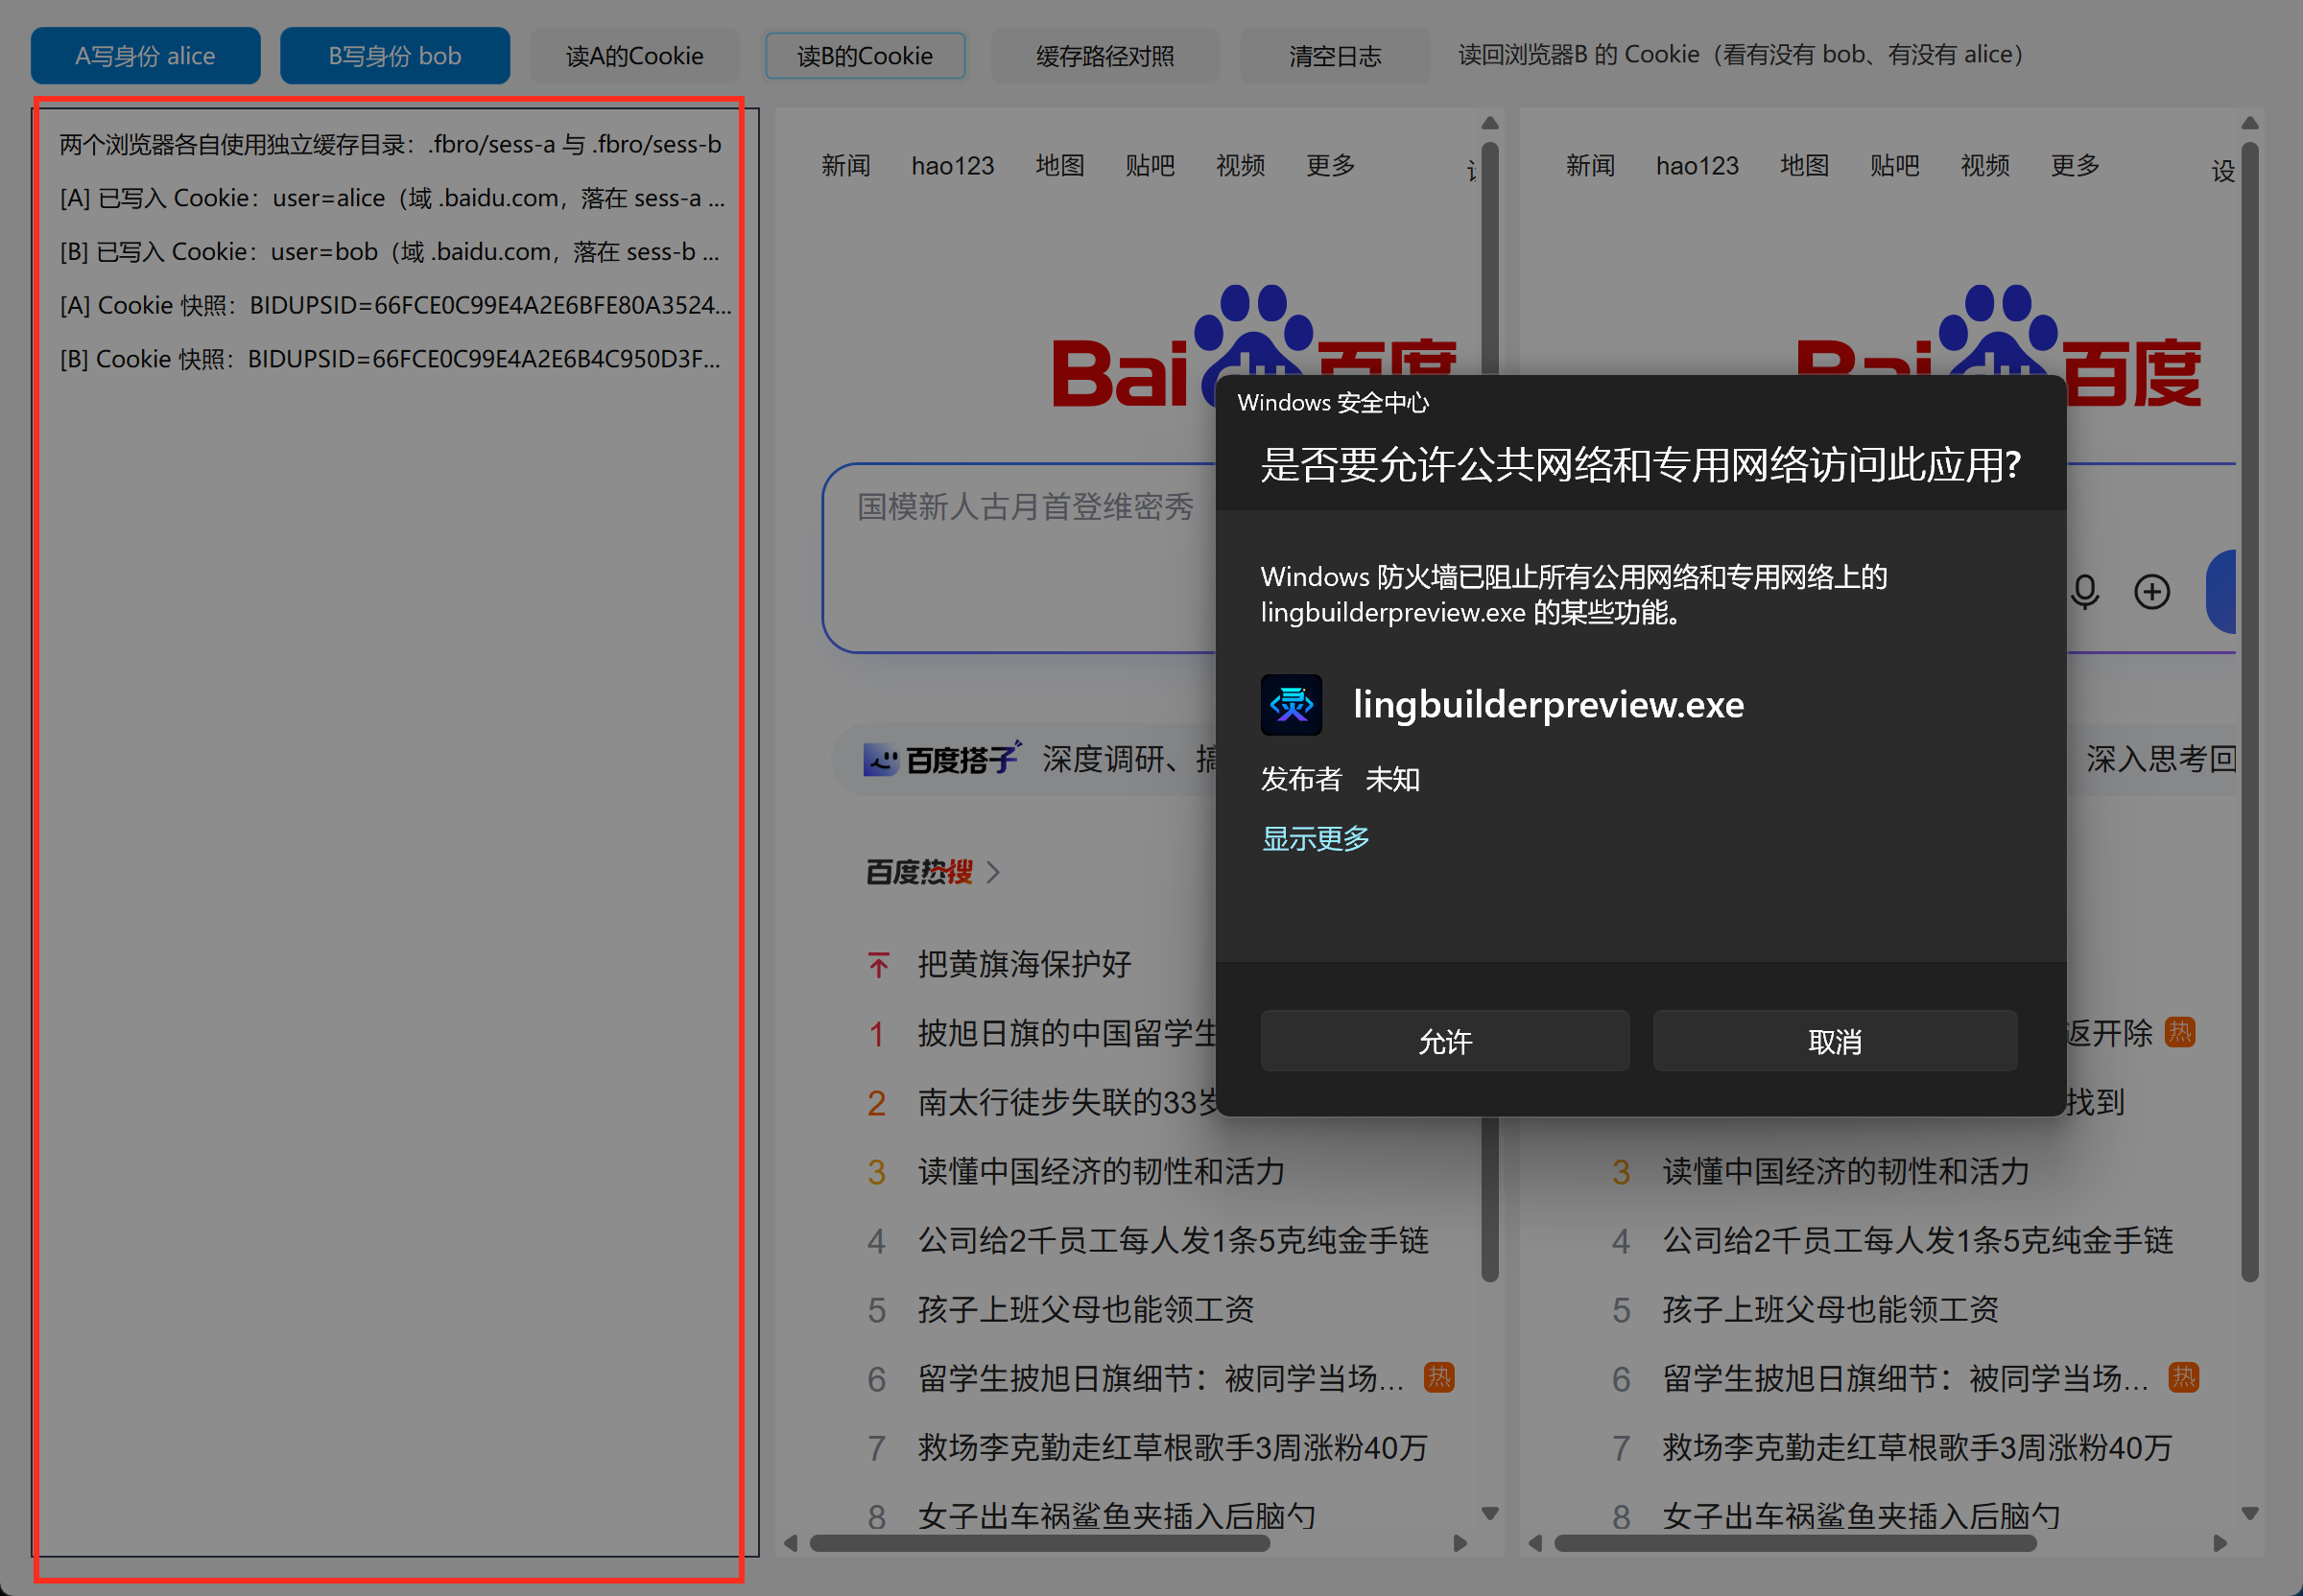
Task: Click the orange 热 badge beside item 6 in left browser
Action: (x=1438, y=1377)
